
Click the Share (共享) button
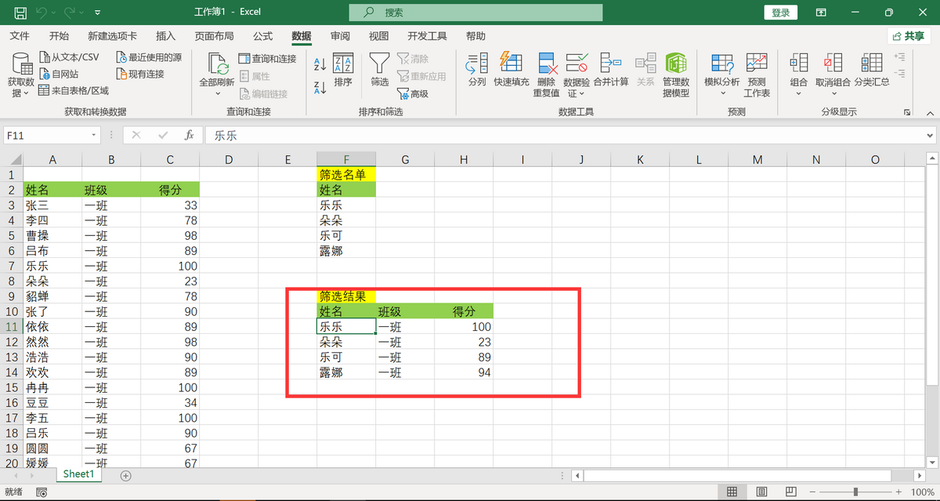click(908, 36)
